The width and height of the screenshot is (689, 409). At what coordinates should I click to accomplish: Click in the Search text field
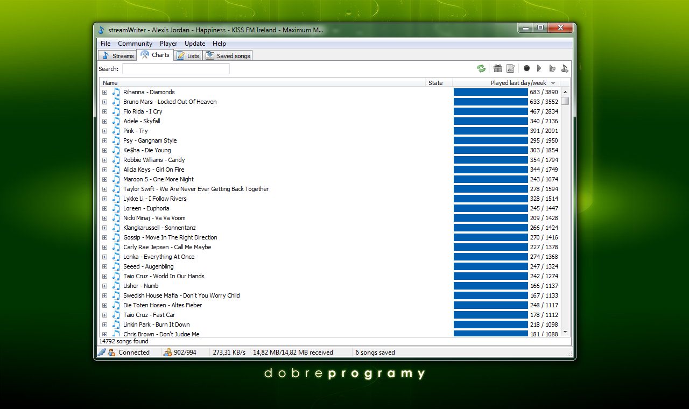pyautogui.click(x=176, y=69)
